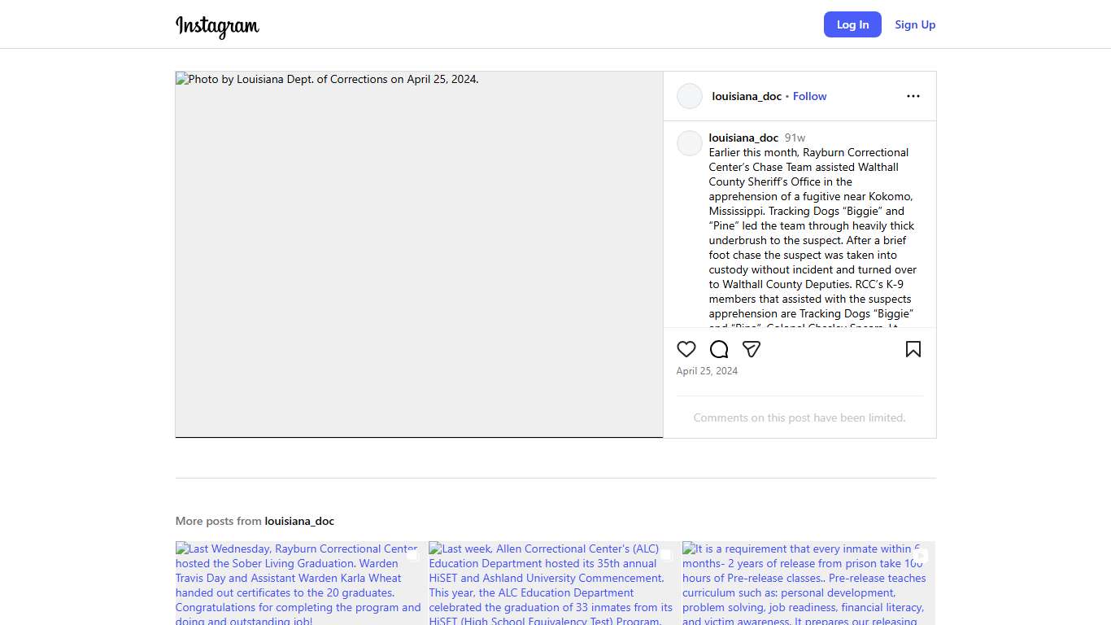This screenshot has width=1111, height=625.
Task: Open louisiana_doc profile avatar in post header
Action: [690, 96]
